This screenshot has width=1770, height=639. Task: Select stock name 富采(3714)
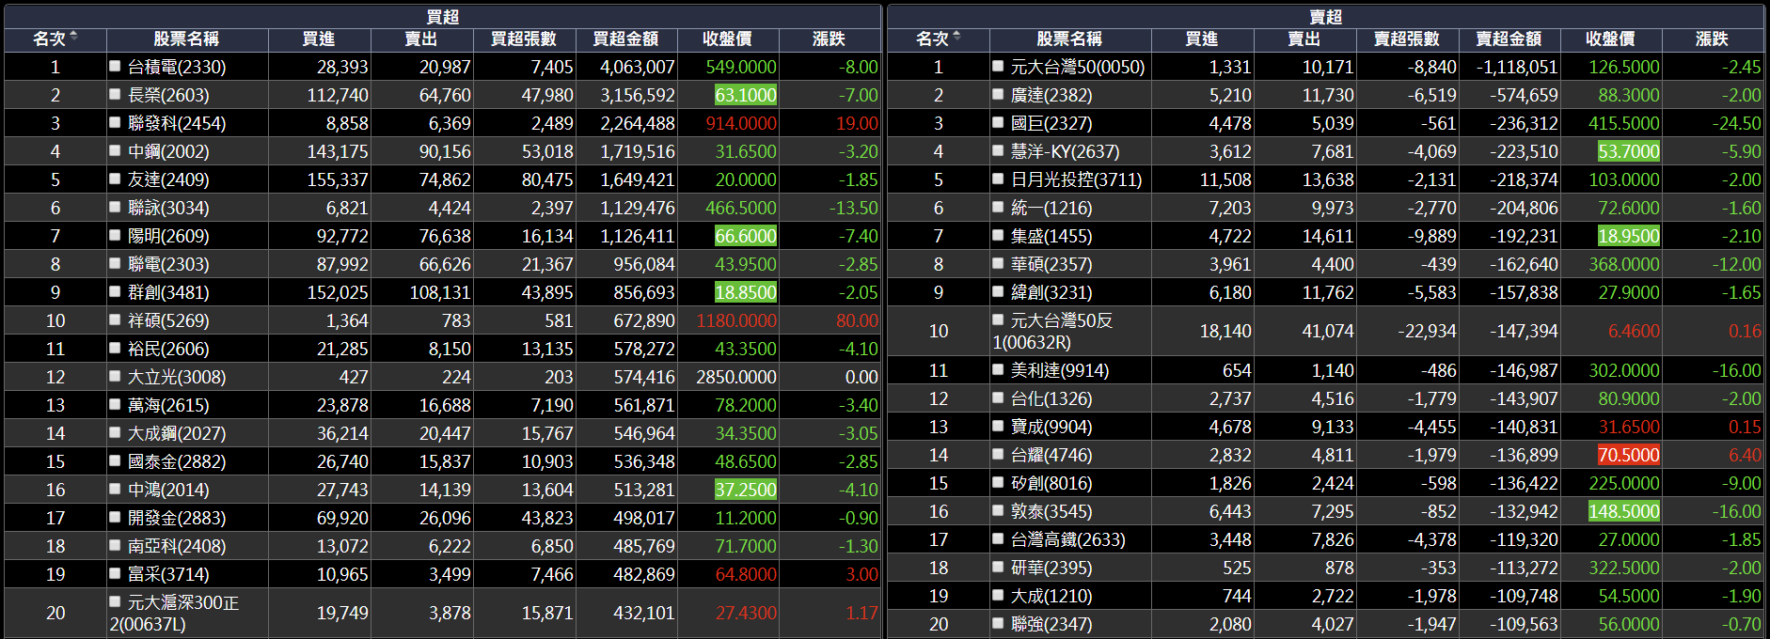tap(168, 574)
